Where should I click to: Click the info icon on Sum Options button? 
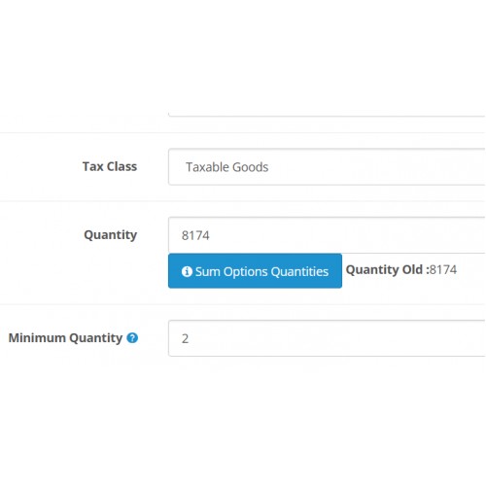[187, 271]
